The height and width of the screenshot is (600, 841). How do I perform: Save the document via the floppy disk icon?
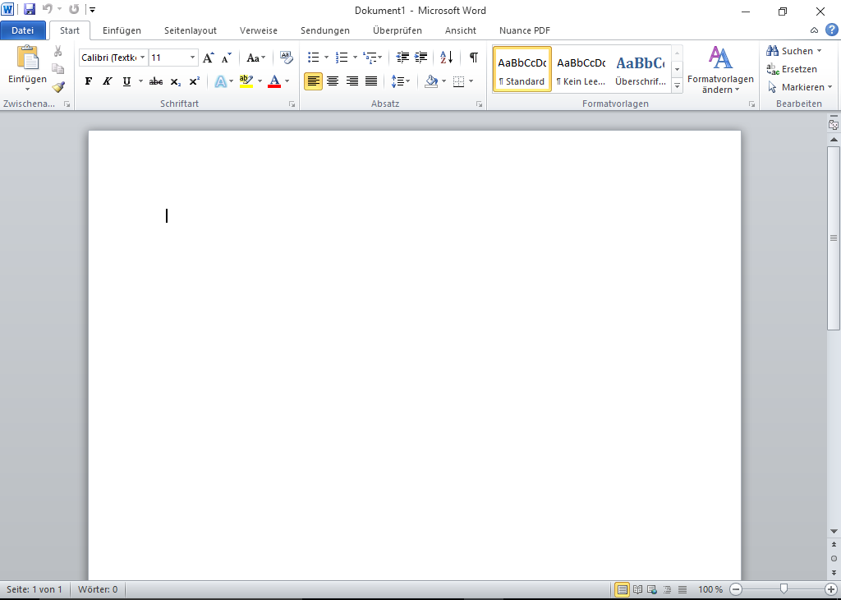(x=30, y=10)
